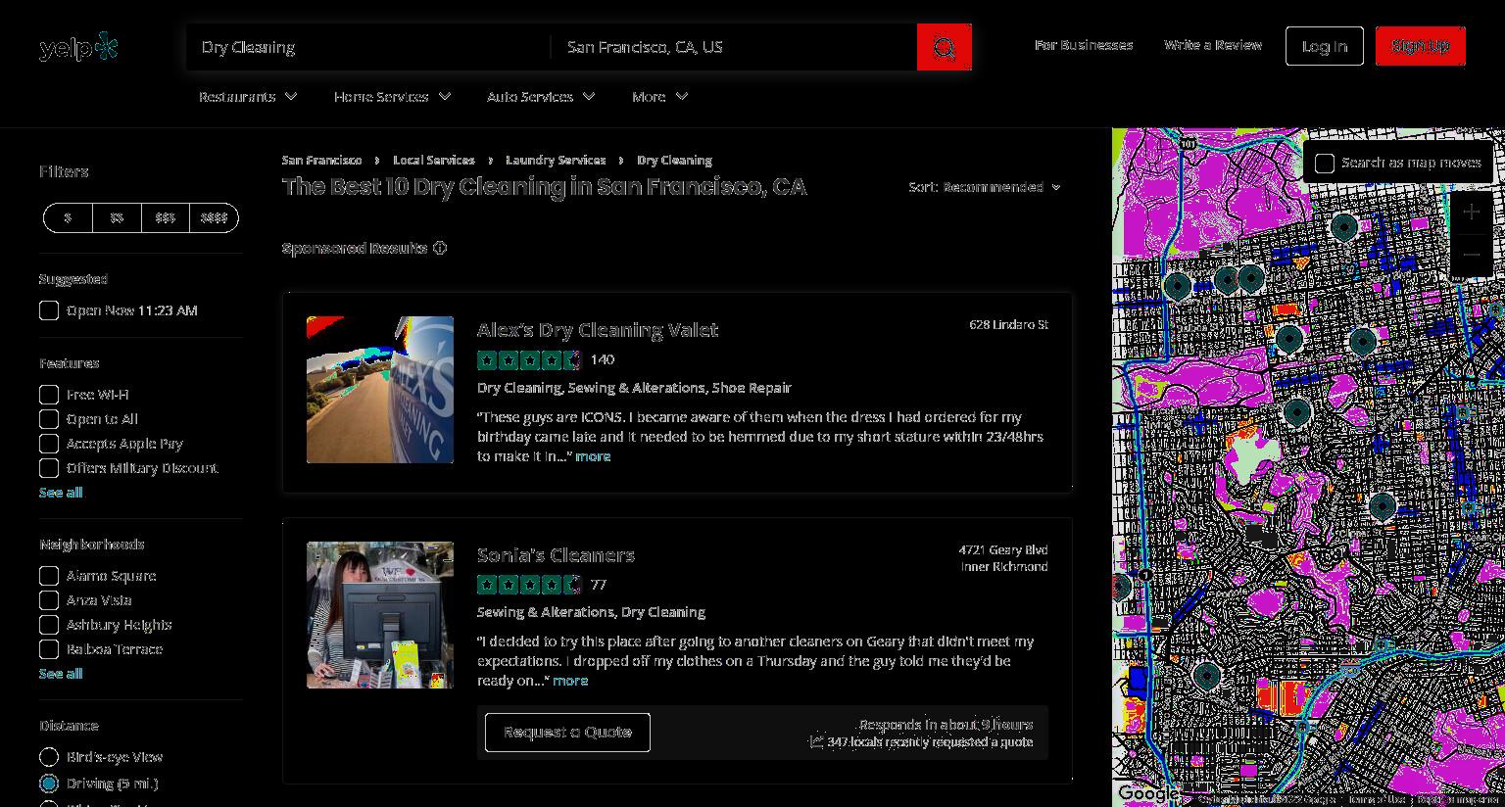
Task: Select Driving (5 mi.) distance option
Action: click(49, 783)
